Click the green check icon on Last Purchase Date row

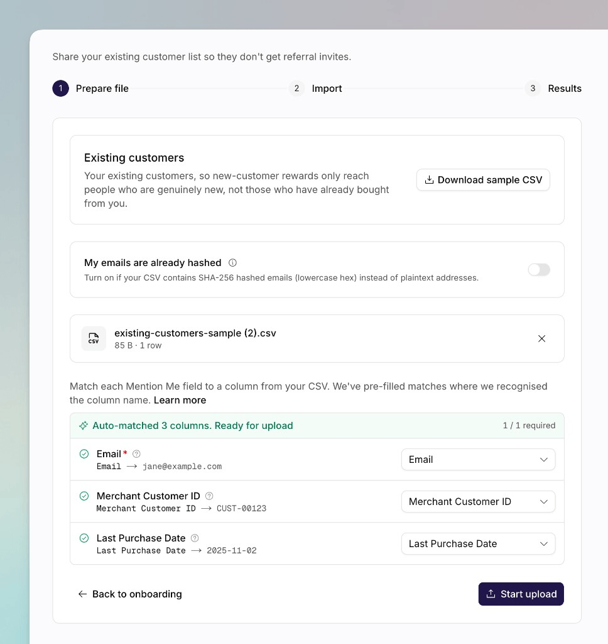tap(84, 538)
